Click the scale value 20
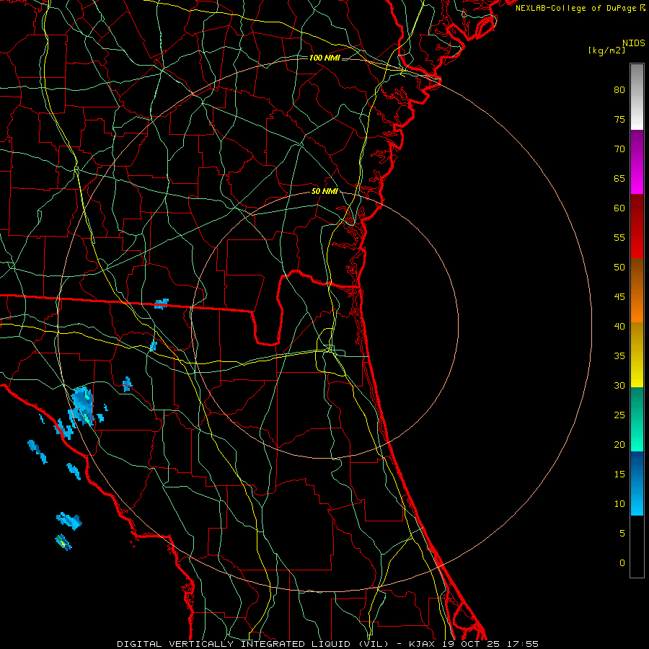 [619, 444]
